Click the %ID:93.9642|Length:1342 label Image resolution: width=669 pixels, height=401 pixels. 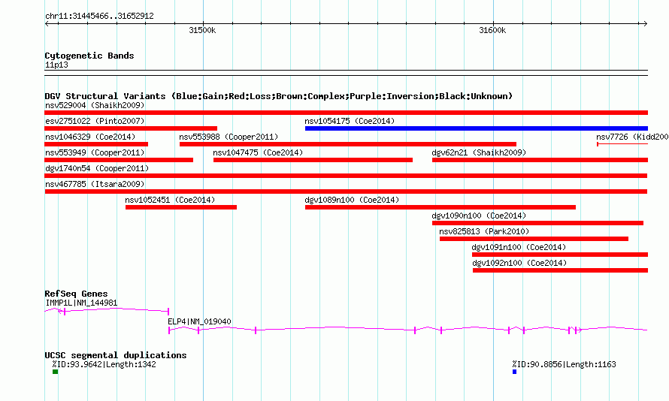coord(104,364)
